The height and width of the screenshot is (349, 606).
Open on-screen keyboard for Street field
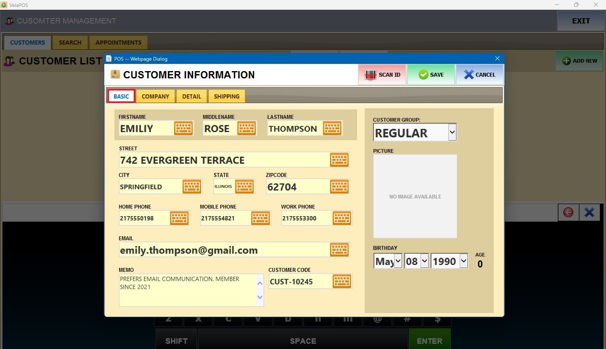[x=339, y=160]
